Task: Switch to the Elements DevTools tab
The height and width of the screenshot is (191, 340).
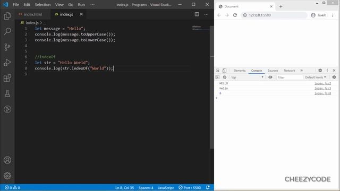Action: pos(240,71)
